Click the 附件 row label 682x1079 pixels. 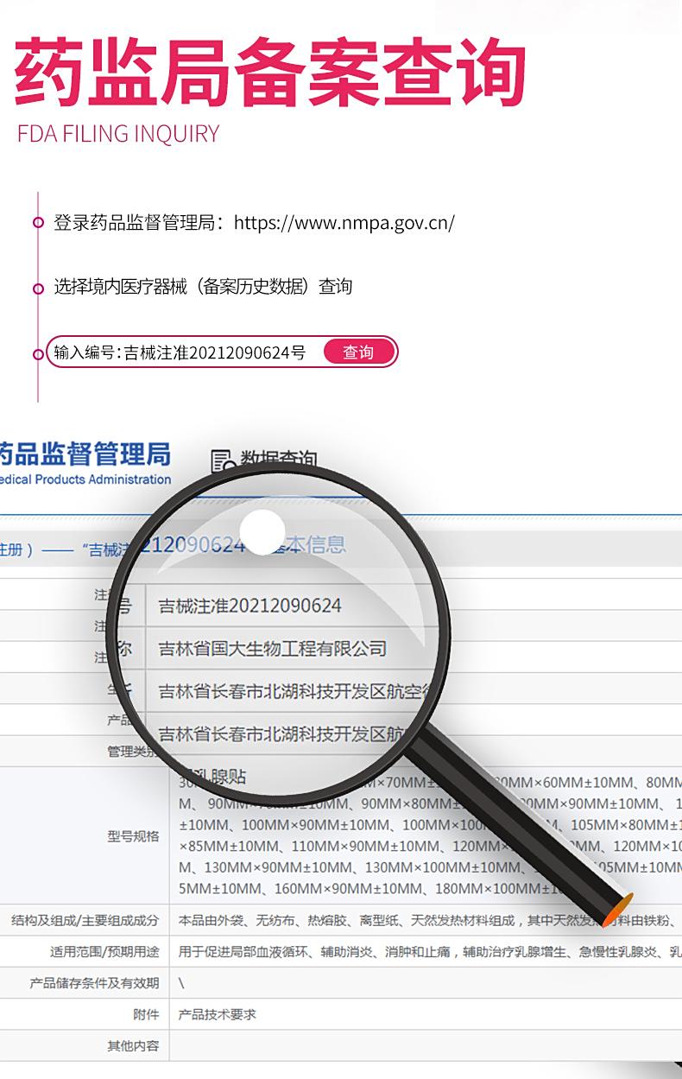pyautogui.click(x=147, y=1014)
